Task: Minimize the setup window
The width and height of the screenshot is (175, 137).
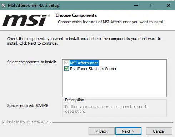Action: (x=136, y=5)
